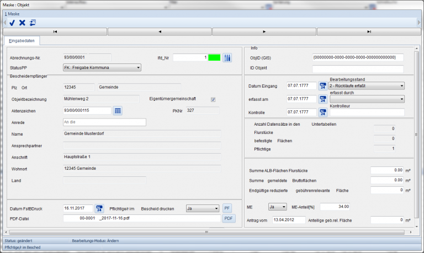Click the green lfd_Nr status indicator
Image resolution: width=424 pixels, height=253 pixels.
(214, 57)
